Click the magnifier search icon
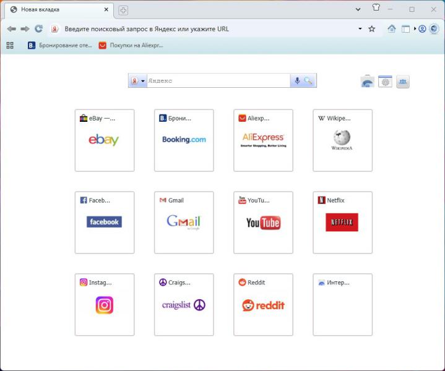Screen dimensions: 445x371 point(308,81)
